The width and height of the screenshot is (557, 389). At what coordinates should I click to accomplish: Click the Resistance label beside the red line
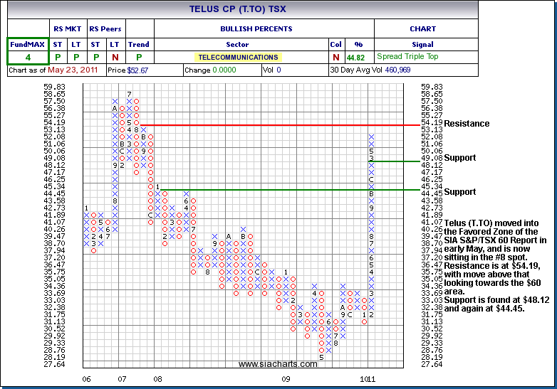[x=467, y=124]
